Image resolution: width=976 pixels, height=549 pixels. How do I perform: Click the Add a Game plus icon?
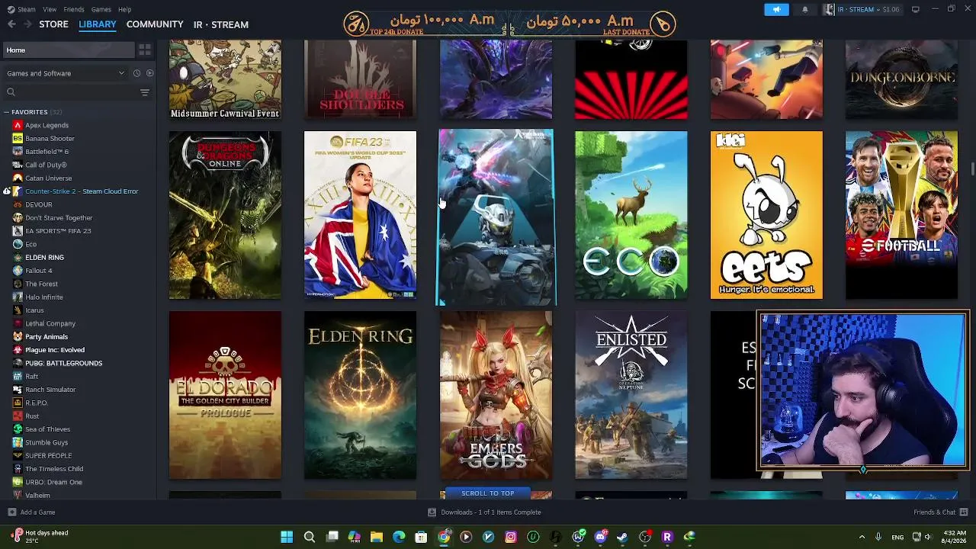pos(11,512)
